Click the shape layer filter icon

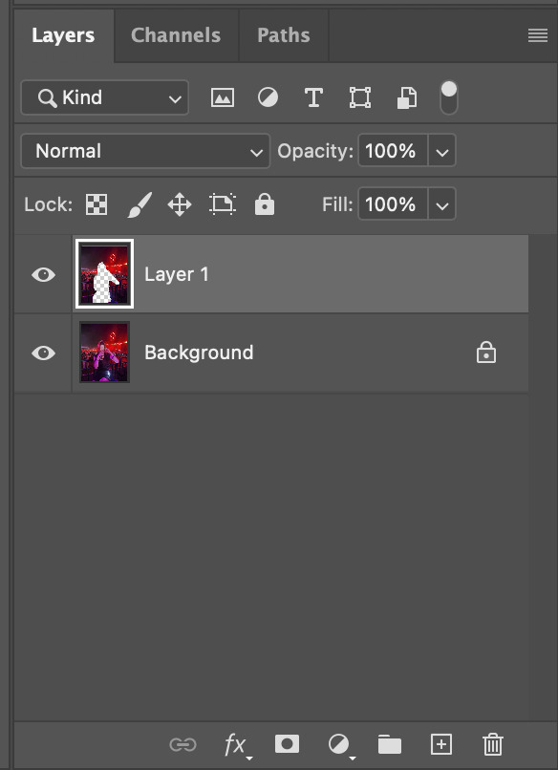[x=360, y=97]
